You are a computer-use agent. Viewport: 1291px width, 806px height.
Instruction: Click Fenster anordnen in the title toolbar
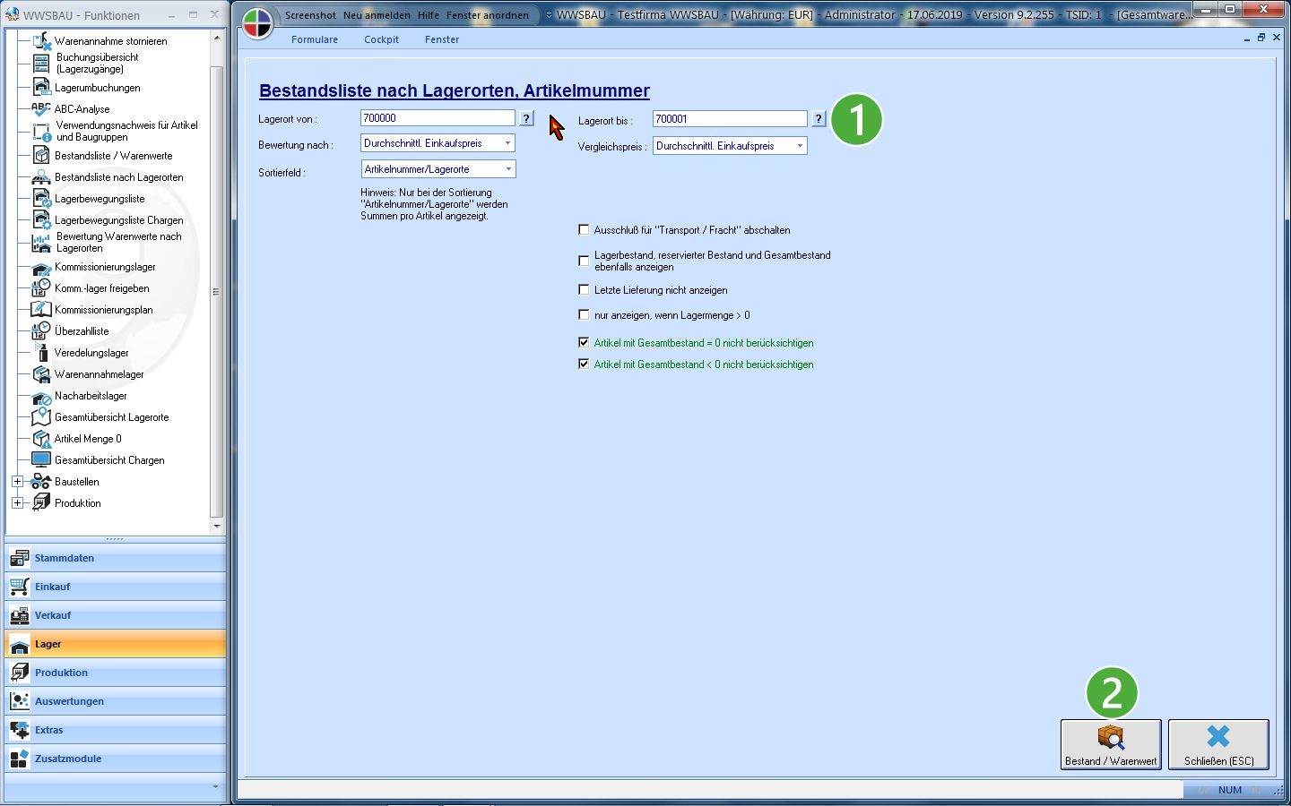click(488, 15)
